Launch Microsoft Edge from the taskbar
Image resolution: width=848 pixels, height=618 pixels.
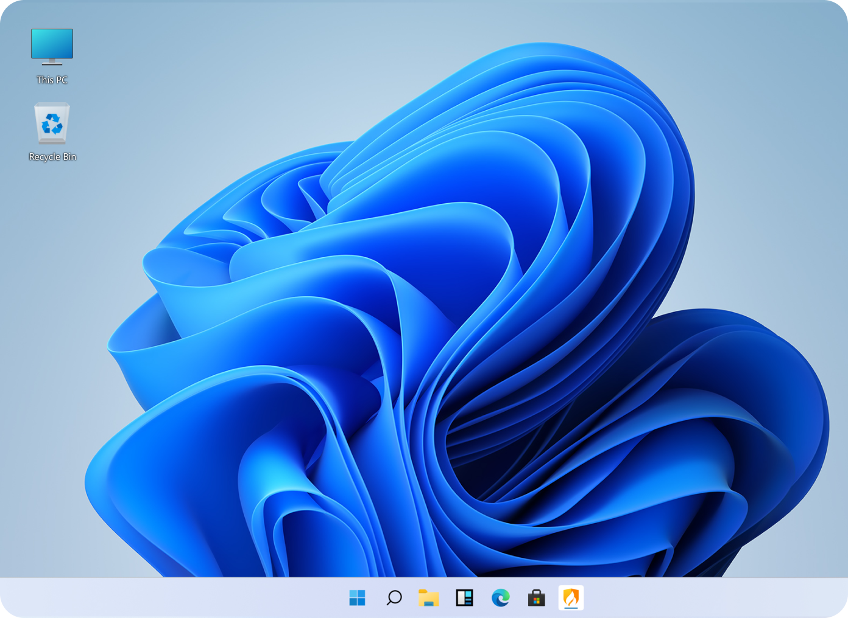[501, 598]
